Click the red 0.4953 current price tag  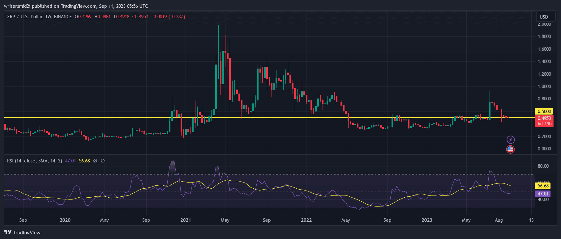pos(544,118)
